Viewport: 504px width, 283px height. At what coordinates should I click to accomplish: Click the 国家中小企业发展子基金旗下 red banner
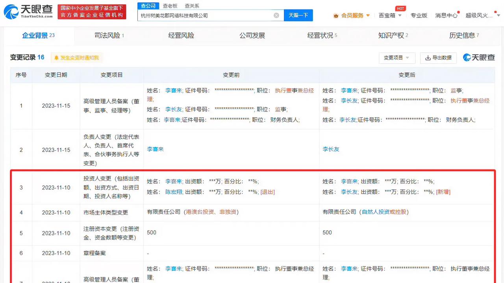point(92,12)
